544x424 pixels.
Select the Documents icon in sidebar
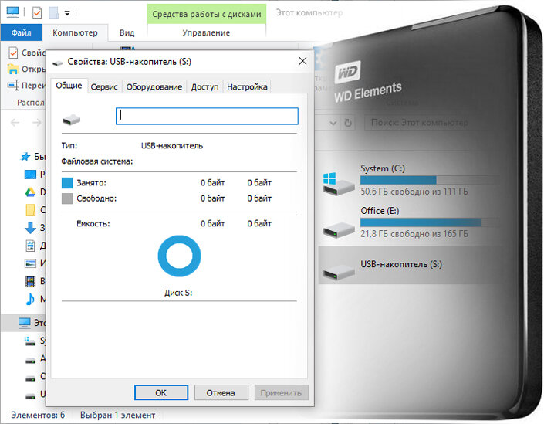click(31, 246)
